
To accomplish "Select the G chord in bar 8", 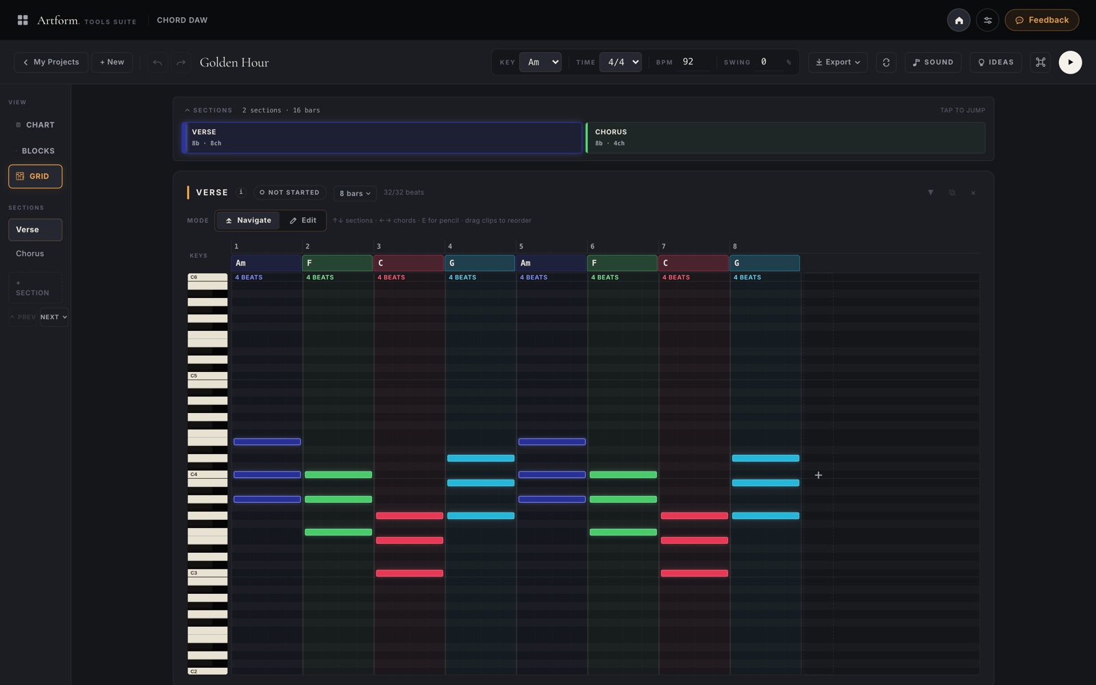I will click(765, 263).
